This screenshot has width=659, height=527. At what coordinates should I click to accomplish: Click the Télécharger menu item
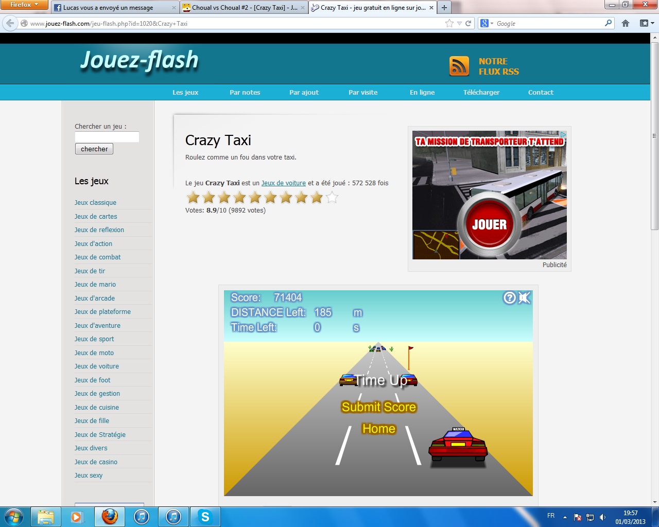pyautogui.click(x=481, y=93)
